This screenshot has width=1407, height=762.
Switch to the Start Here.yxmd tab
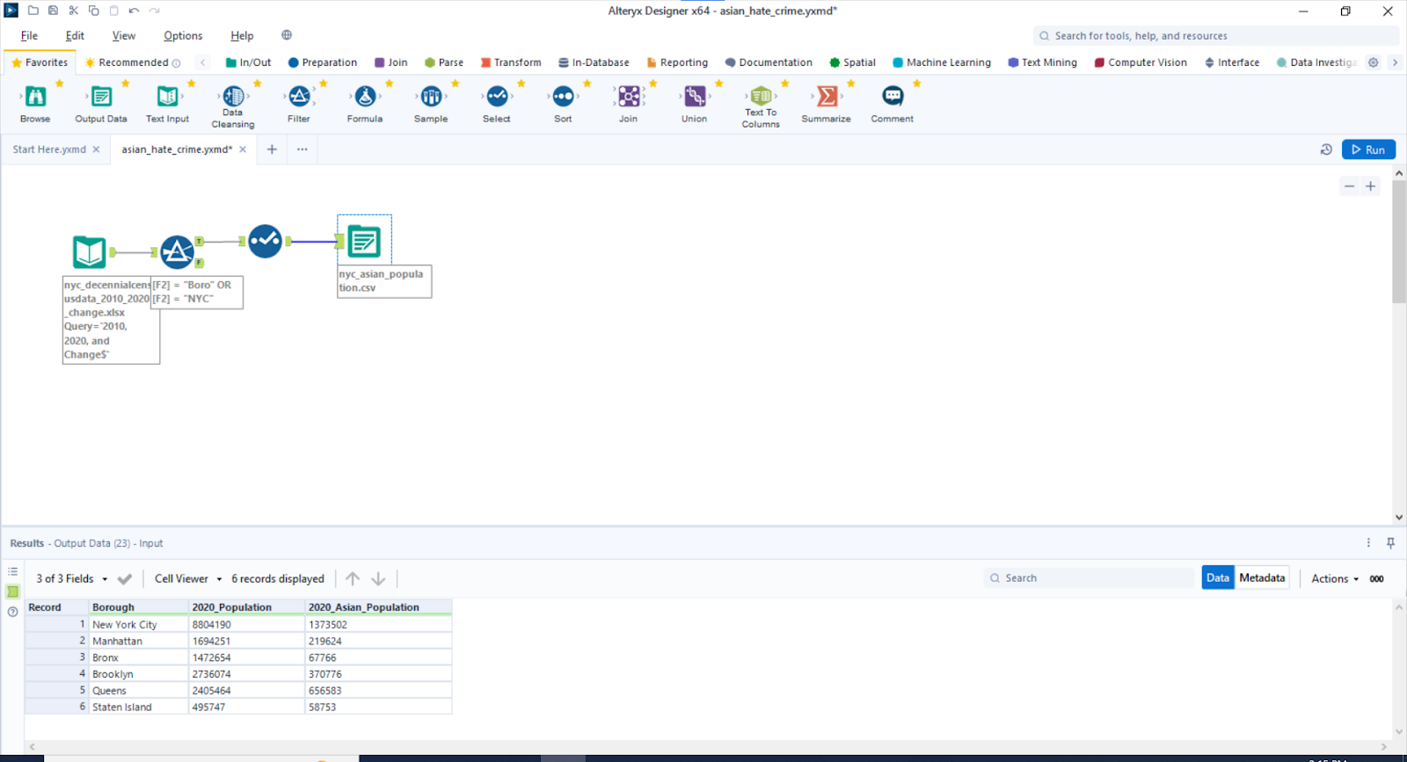point(49,149)
